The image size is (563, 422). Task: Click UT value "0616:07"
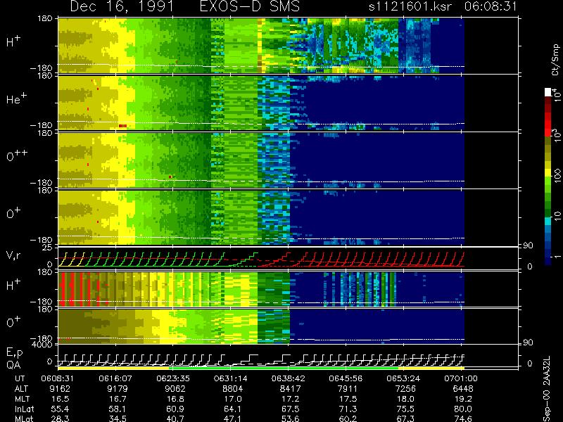coord(115,378)
